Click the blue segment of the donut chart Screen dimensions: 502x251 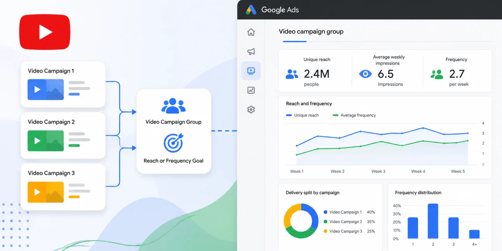tap(312, 215)
